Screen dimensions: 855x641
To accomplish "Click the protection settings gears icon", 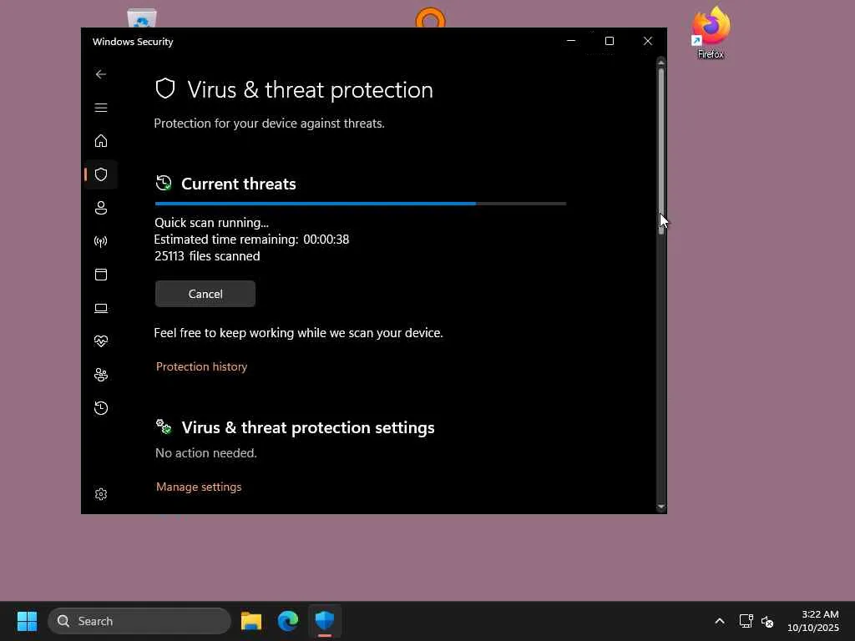I will [164, 426].
